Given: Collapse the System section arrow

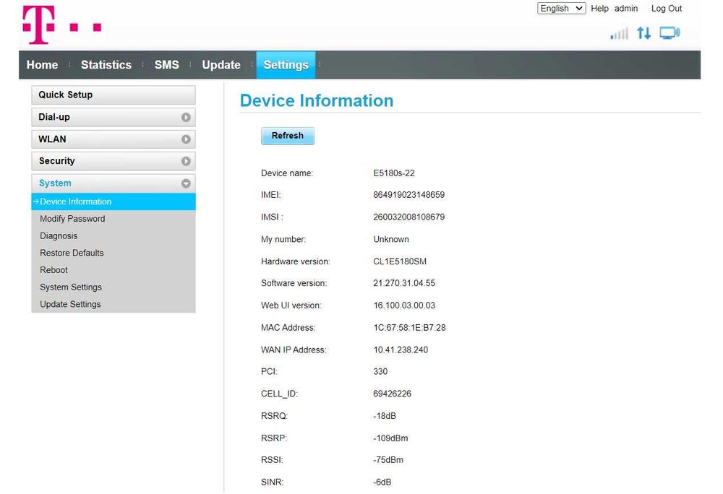Looking at the screenshot, I should pos(186,183).
